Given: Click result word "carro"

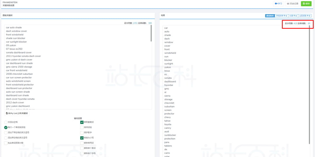Looking at the screenshot, I should point(167,153).
